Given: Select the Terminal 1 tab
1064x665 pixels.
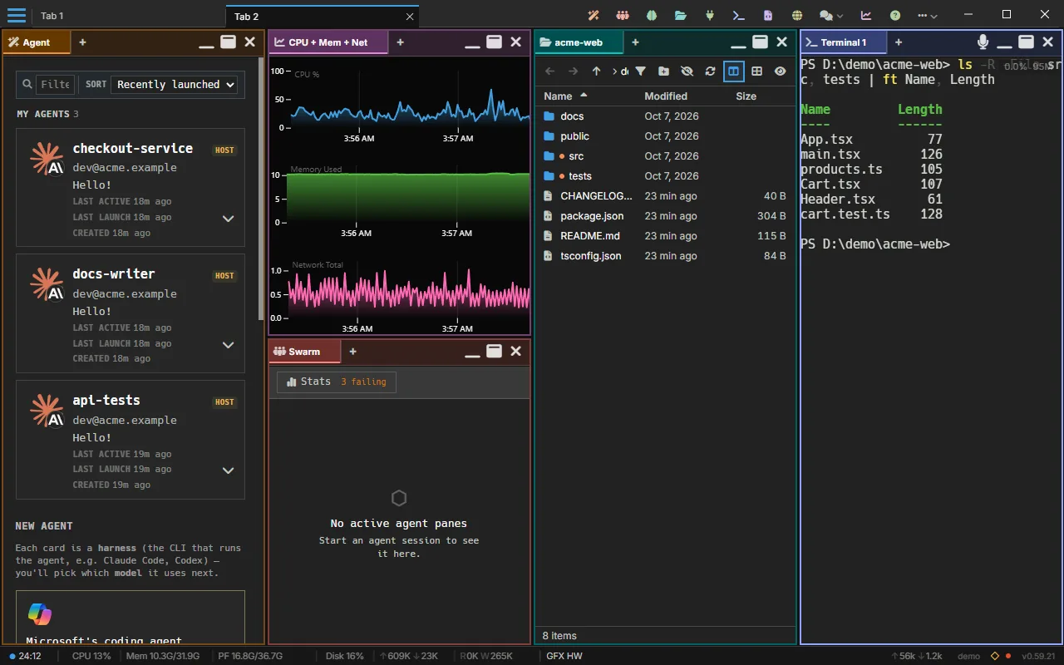Looking at the screenshot, I should coord(844,42).
